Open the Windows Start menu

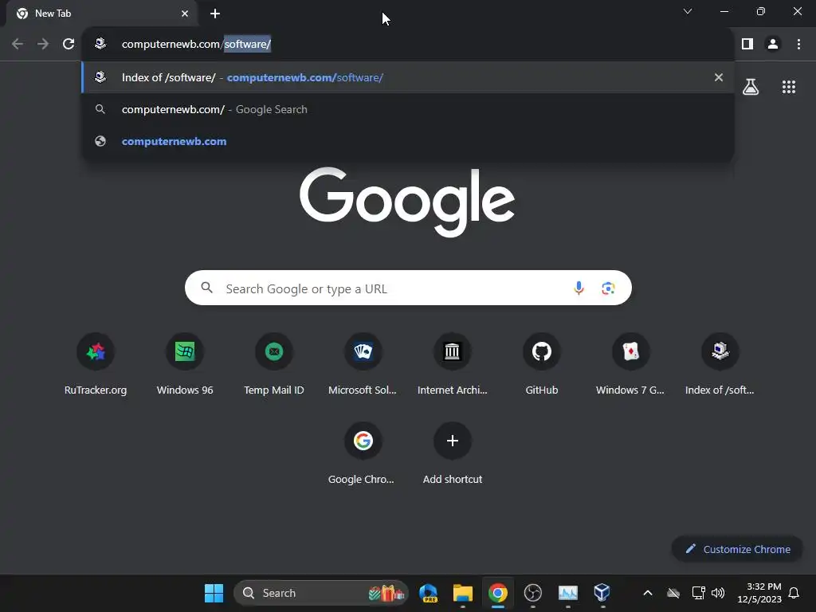(x=214, y=593)
